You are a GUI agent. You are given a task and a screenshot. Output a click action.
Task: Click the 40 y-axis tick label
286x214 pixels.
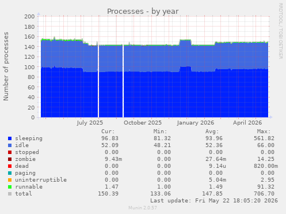tap(31, 97)
